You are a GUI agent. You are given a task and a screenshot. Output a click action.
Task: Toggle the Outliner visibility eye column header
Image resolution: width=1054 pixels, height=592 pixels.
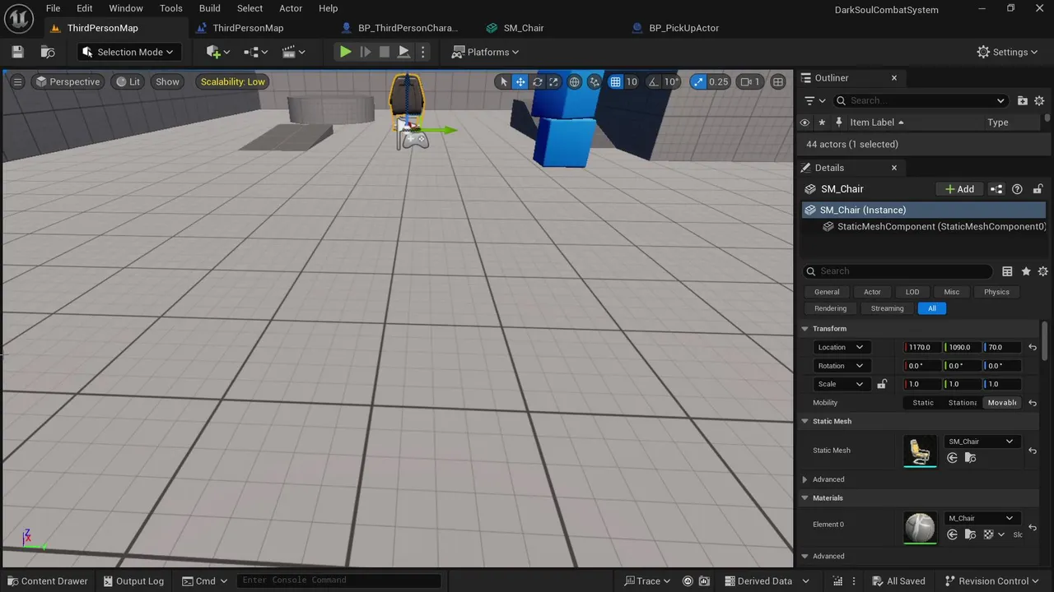(805, 123)
